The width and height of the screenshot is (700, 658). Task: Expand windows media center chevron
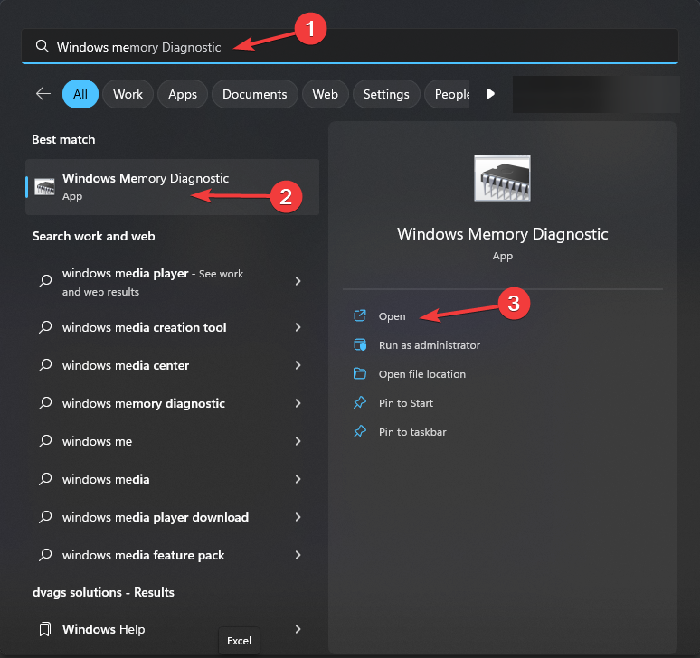tap(298, 365)
